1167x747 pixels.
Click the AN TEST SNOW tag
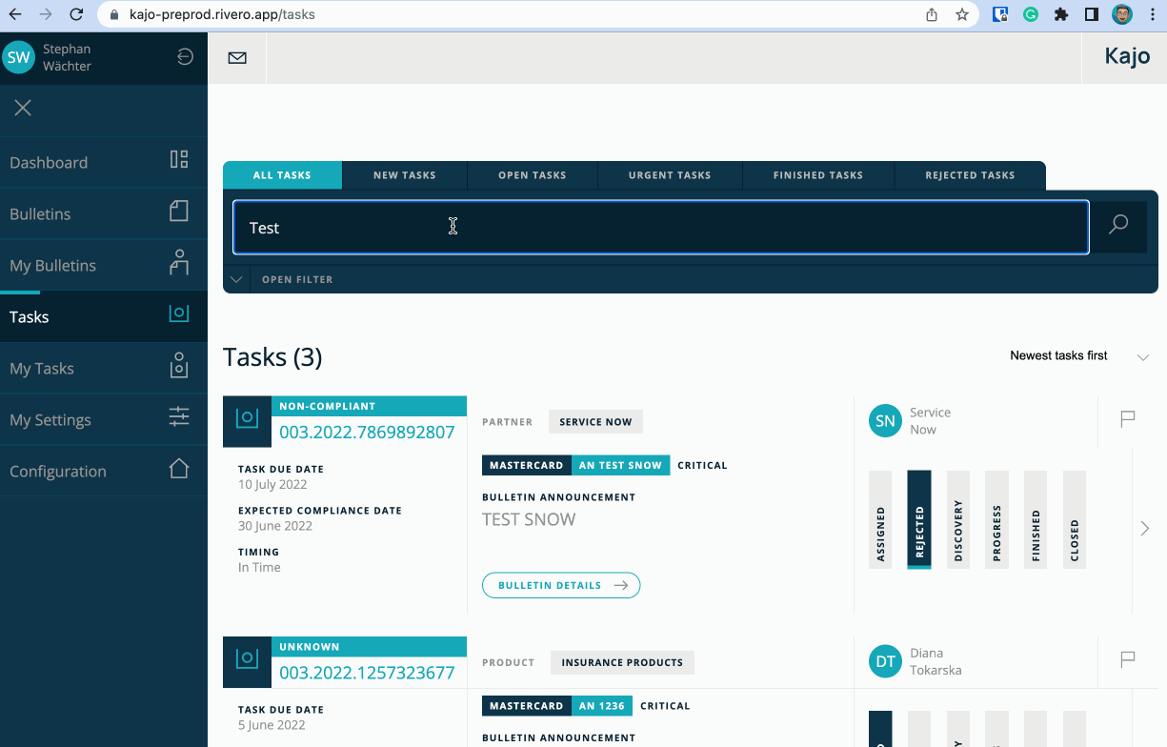pyautogui.click(x=620, y=465)
